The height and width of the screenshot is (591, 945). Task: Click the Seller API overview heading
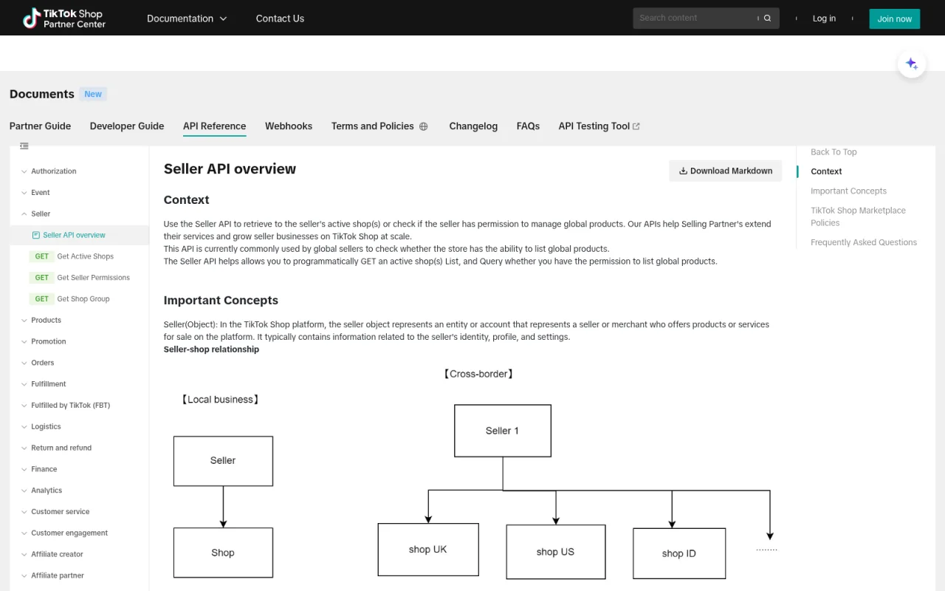coord(230,169)
